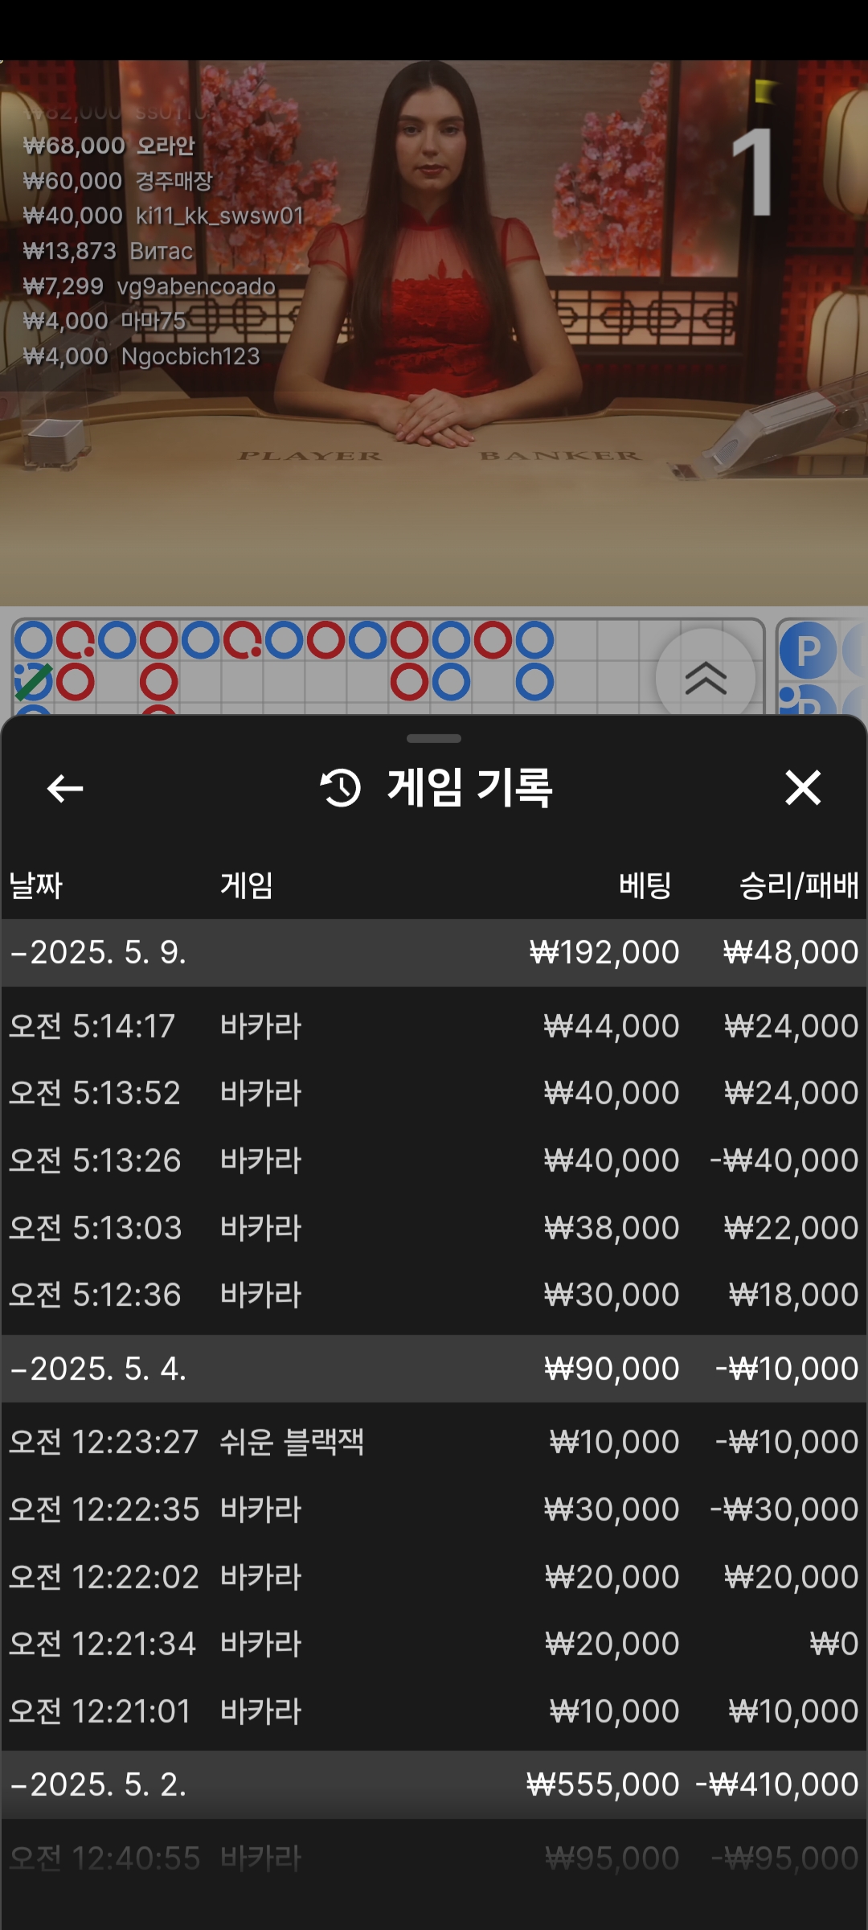Tap the ₩68,000 오라안 leaderboard entry
The height and width of the screenshot is (1930, 868).
pos(109,146)
